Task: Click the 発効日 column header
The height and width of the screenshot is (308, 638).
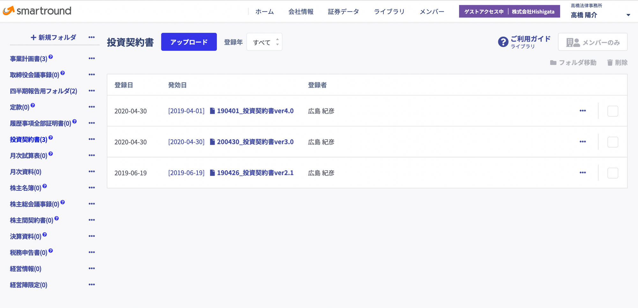Action: 177,85
